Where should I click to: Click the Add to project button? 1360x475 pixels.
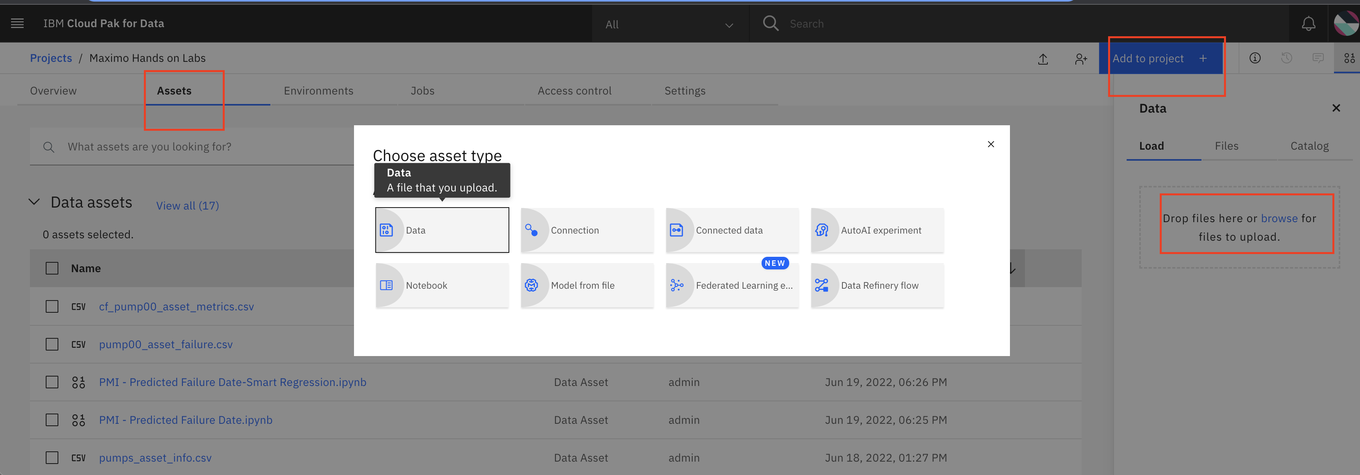tap(1161, 58)
